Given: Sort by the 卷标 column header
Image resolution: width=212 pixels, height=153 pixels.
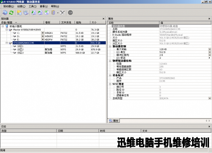Looking at the screenshot, I should click(x=52, y=22).
